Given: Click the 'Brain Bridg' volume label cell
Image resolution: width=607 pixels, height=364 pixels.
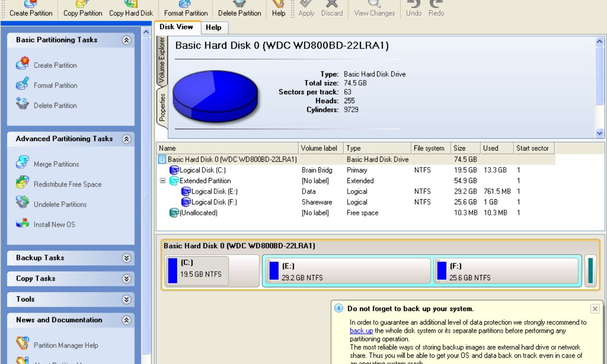Looking at the screenshot, I should [317, 170].
